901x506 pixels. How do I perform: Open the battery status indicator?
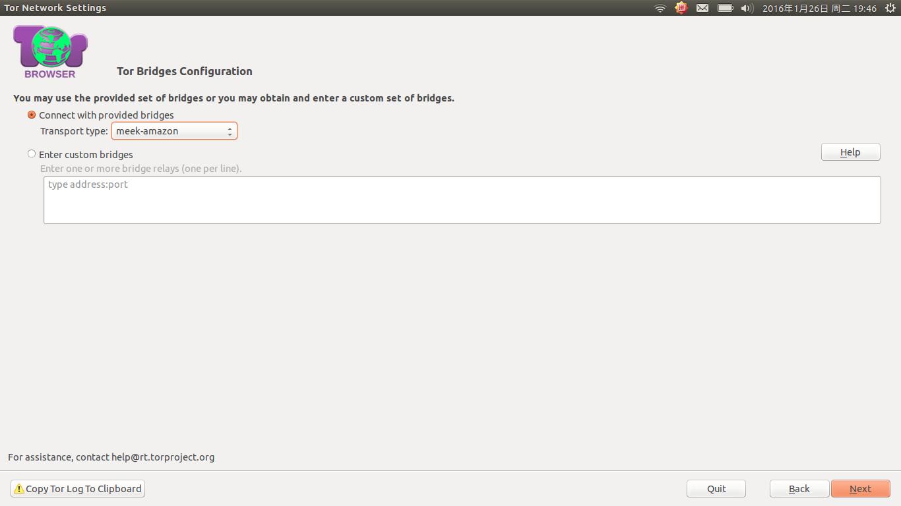point(725,8)
